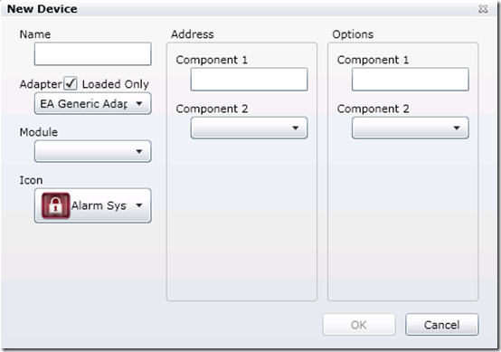Expand the Module dropdown list
The image size is (501, 352).
(x=92, y=151)
